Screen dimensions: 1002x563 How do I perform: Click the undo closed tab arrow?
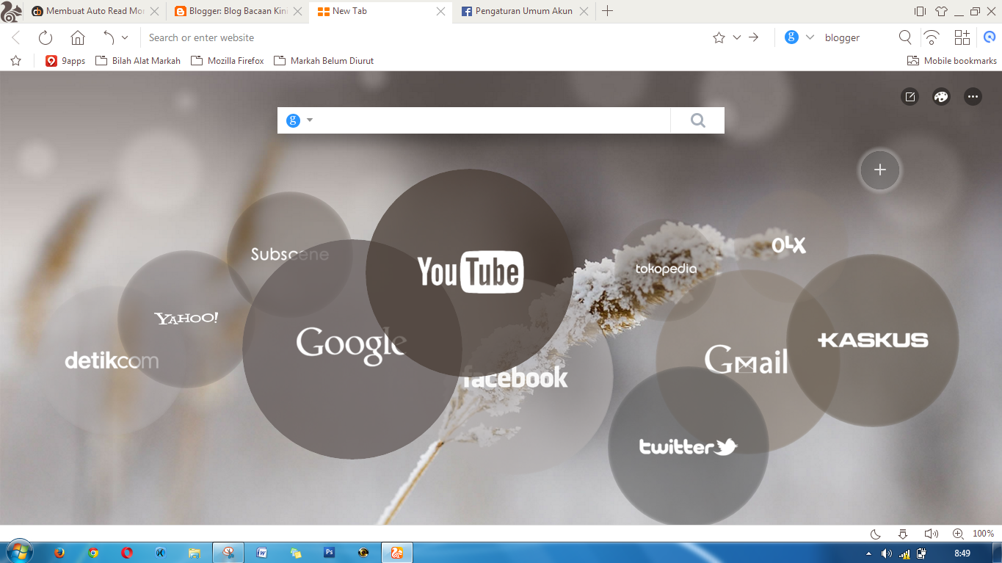(x=109, y=37)
